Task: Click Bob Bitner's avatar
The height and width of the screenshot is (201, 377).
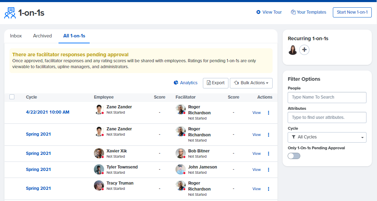Action: [x=180, y=153]
